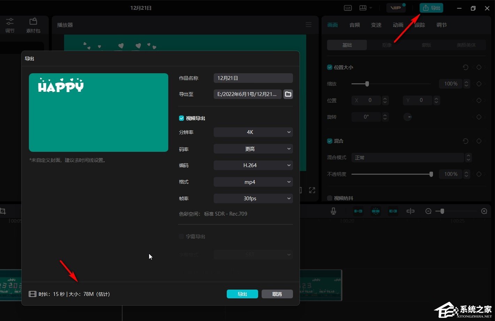This screenshot has width=495, height=321.
Task: Click the 不透明度 slider handle
Action: [431, 174]
